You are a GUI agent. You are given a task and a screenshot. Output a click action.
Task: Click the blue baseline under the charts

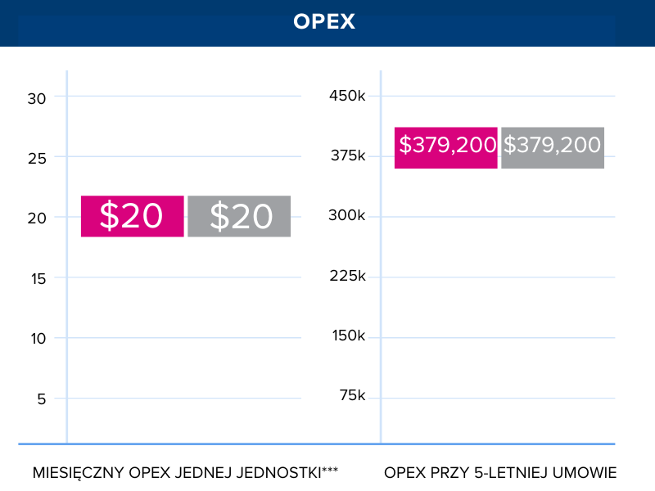(x=327, y=444)
